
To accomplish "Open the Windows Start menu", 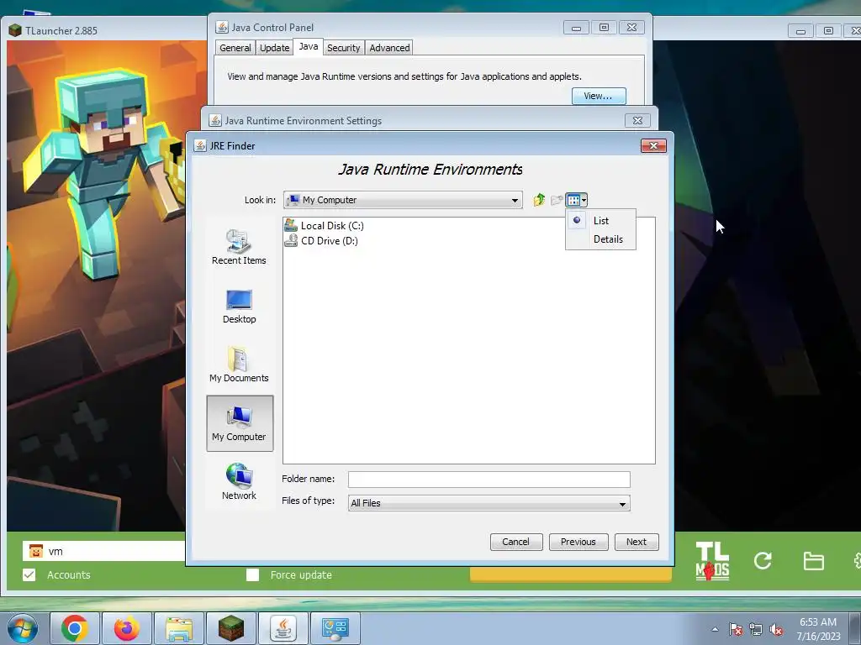I will click(23, 628).
